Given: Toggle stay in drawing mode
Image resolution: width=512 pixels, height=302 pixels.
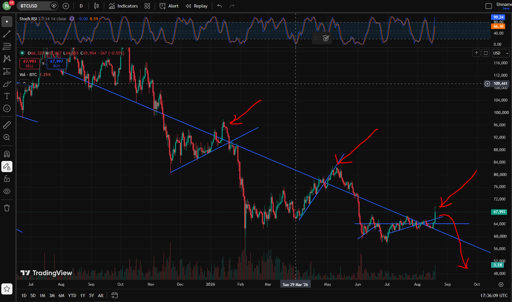Looking at the screenshot, I should pyautogui.click(x=7, y=167).
